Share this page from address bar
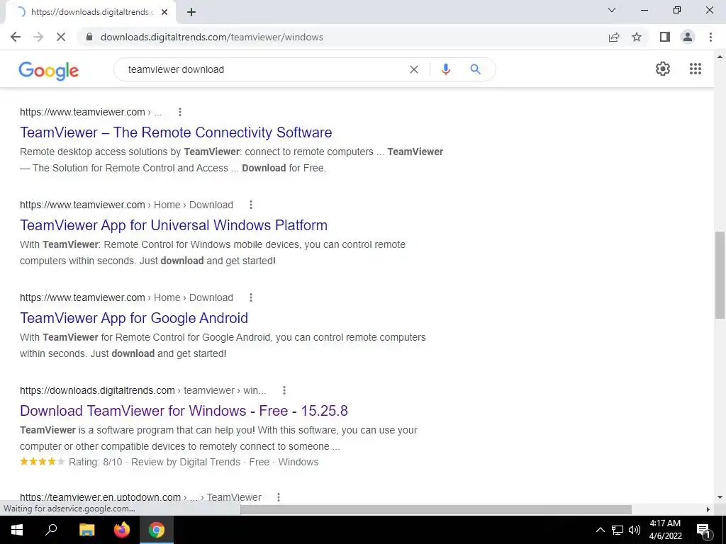This screenshot has width=726, height=544. pyautogui.click(x=614, y=37)
